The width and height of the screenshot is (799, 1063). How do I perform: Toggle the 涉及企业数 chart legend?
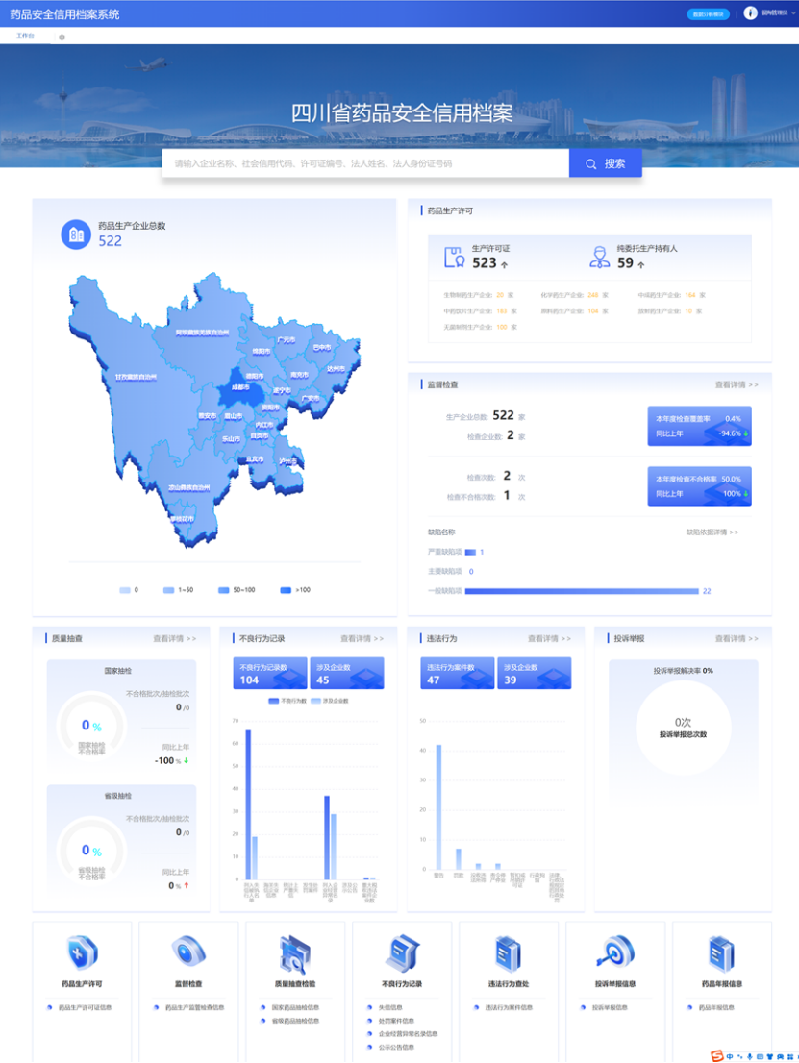(330, 701)
